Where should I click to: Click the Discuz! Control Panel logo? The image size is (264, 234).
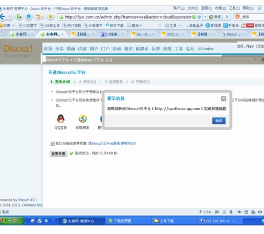click(18, 51)
